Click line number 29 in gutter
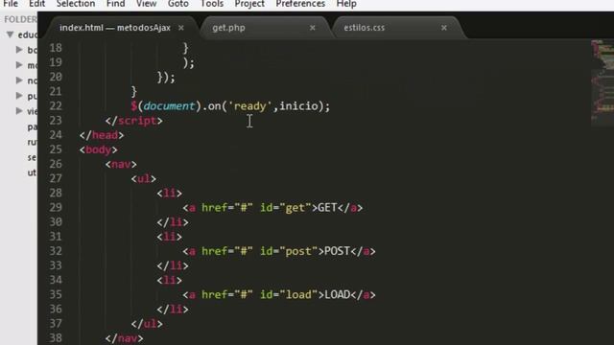 coord(56,207)
